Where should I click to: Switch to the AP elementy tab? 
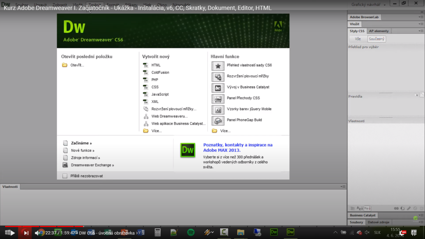coord(379,31)
